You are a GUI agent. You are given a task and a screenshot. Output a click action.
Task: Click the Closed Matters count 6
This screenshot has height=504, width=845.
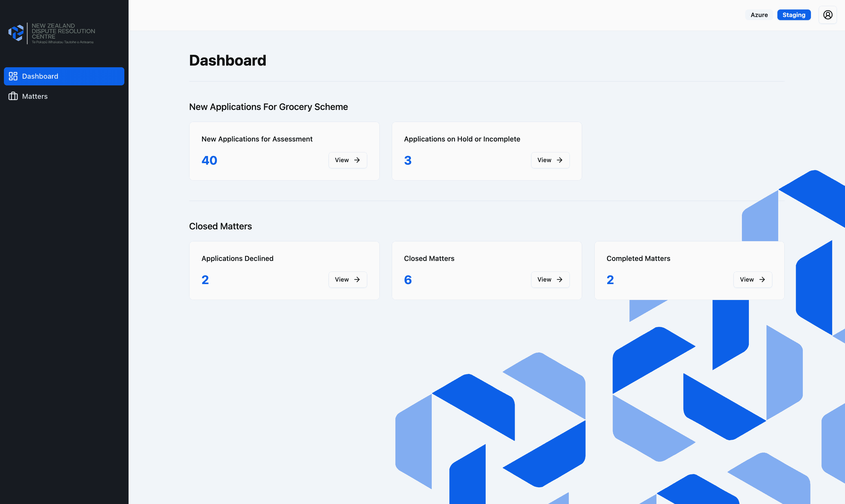[x=408, y=280]
